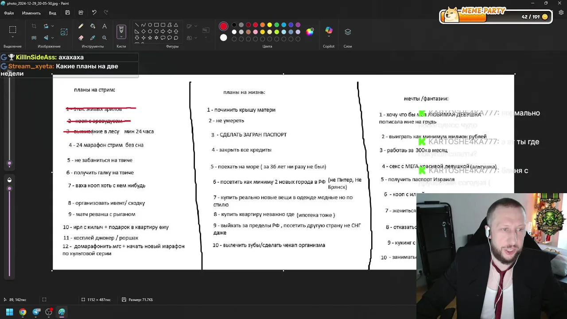Open Chrome from the taskbar

point(23,312)
